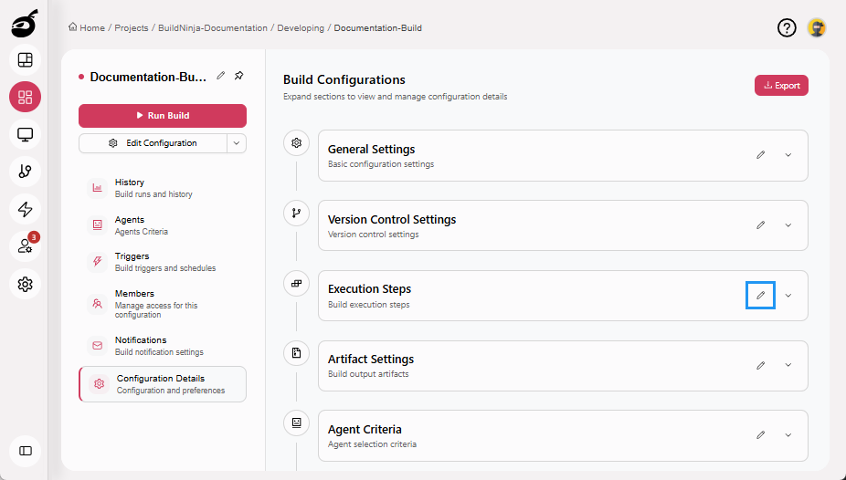
Task: Go to Developing breadcrumb link
Action: pyautogui.click(x=301, y=28)
